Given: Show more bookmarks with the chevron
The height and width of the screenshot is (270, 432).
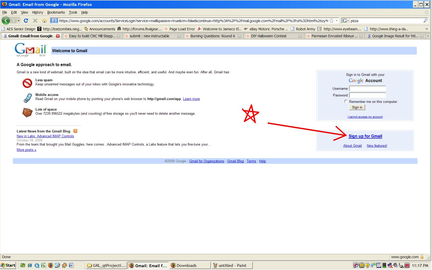Looking at the screenshot, I should [x=427, y=29].
